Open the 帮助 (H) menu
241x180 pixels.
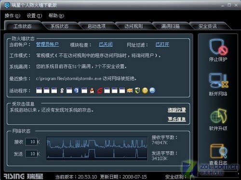pyautogui.click(x=56, y=15)
